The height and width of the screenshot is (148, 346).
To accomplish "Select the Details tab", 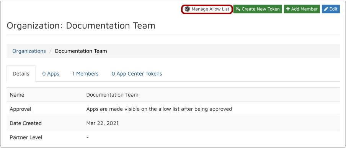I will [x=21, y=74].
